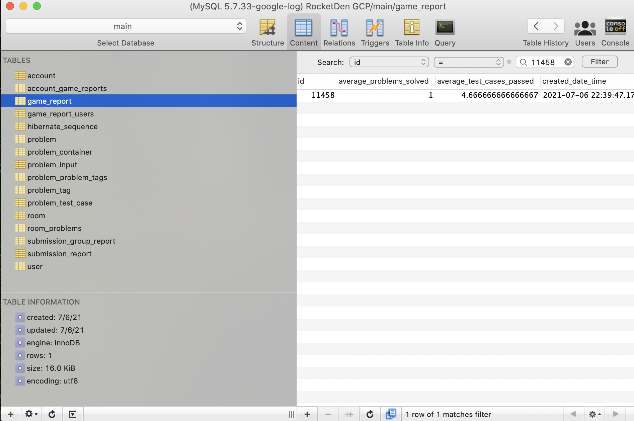
Task: Select the submission_group_report table
Action: click(149, 241)
